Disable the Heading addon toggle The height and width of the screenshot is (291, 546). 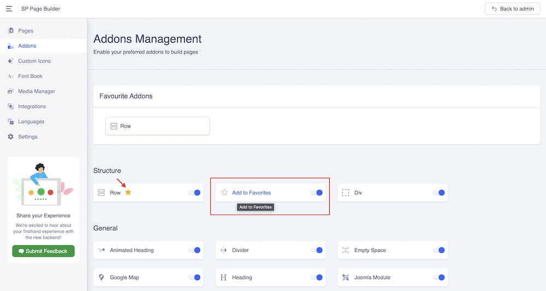pyautogui.click(x=317, y=277)
